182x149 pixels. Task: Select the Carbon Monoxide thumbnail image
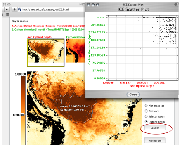[76, 51]
